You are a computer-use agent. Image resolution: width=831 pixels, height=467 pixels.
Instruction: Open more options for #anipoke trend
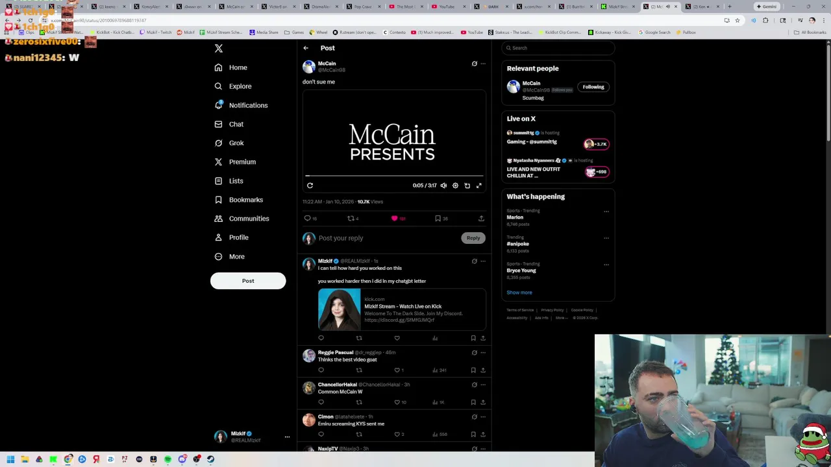click(606, 238)
